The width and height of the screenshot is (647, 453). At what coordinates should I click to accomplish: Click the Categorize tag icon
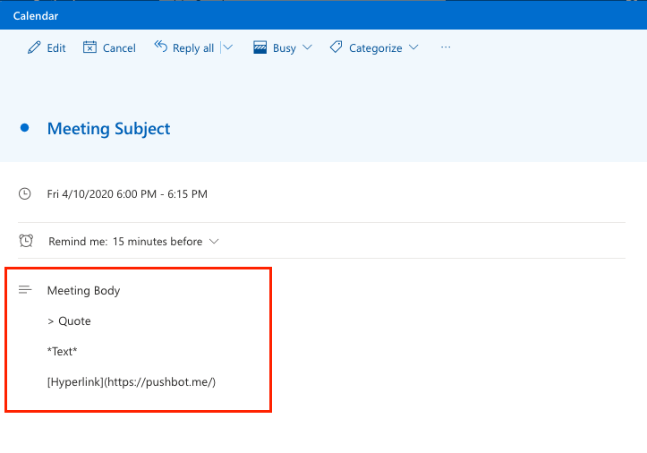tap(336, 47)
